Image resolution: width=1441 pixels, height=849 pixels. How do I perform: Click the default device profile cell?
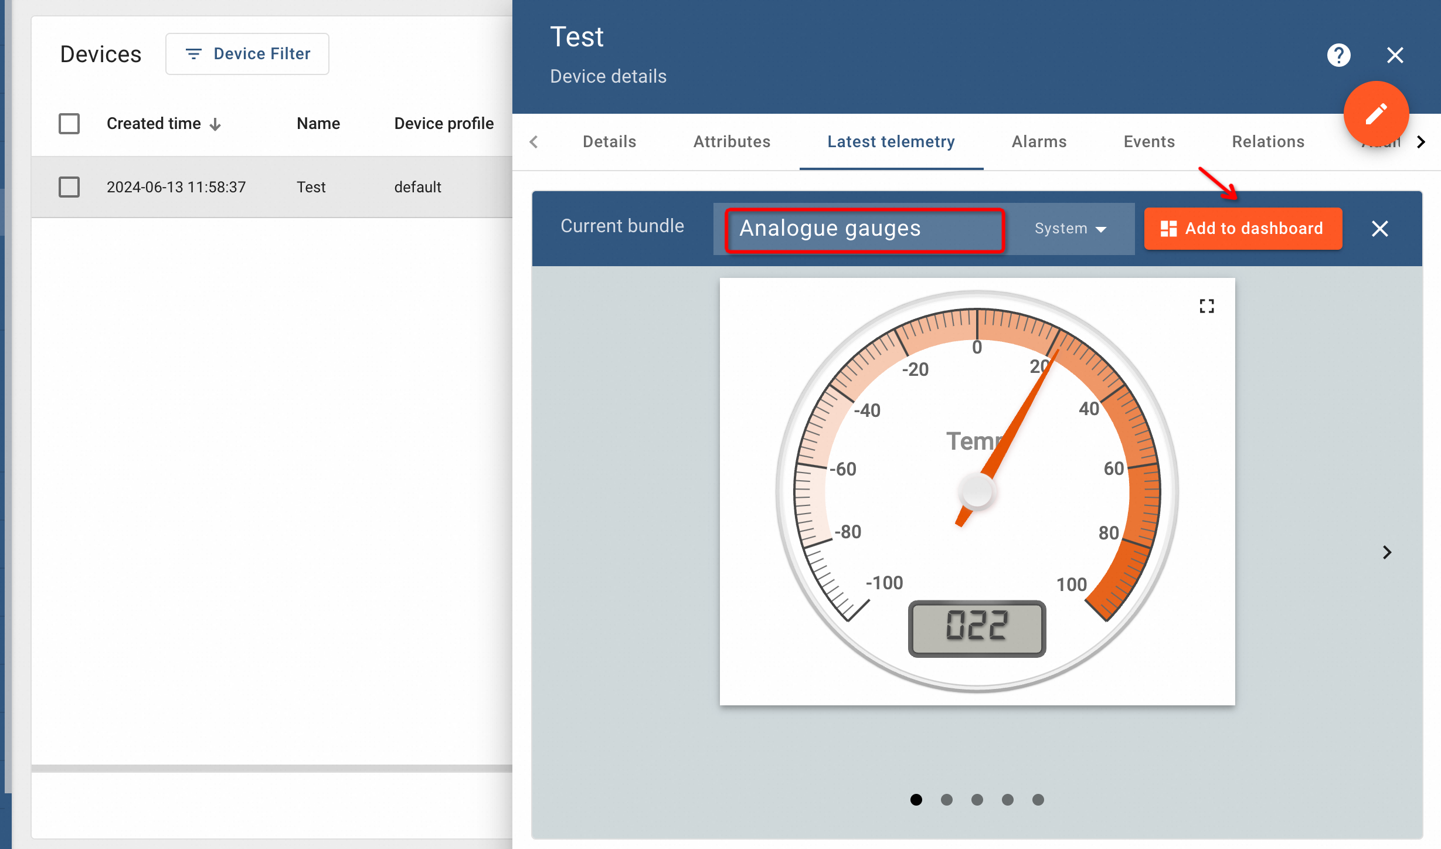[x=417, y=187]
